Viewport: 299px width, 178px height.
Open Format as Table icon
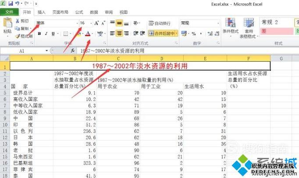(249, 22)
